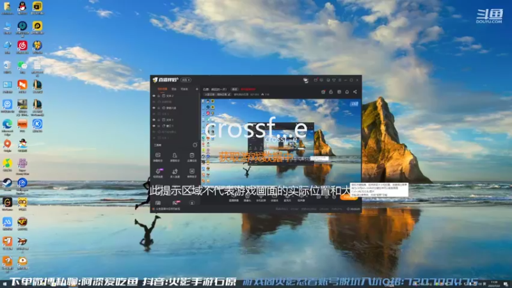This screenshot has width=512, height=288.
Task: Click the show desktop corner of the taskbar
Action: point(511,284)
